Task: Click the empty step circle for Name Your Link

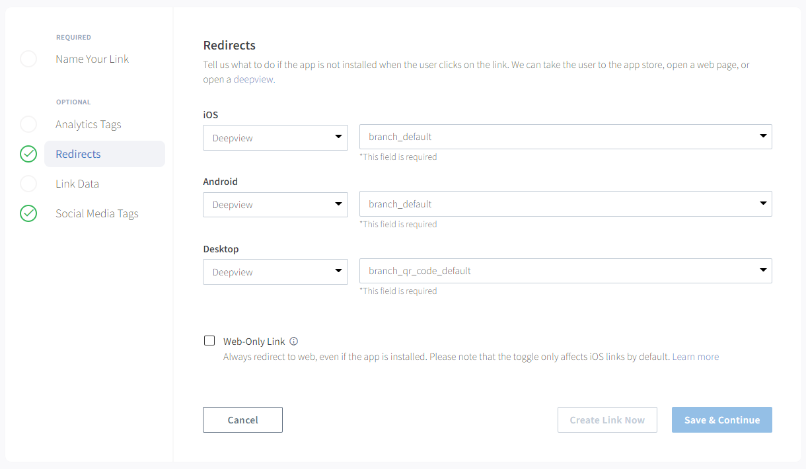Action: pos(28,59)
